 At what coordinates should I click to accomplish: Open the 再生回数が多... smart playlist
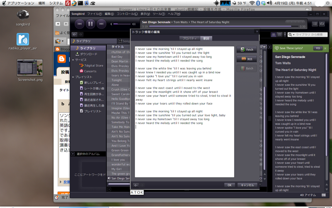(x=92, y=94)
